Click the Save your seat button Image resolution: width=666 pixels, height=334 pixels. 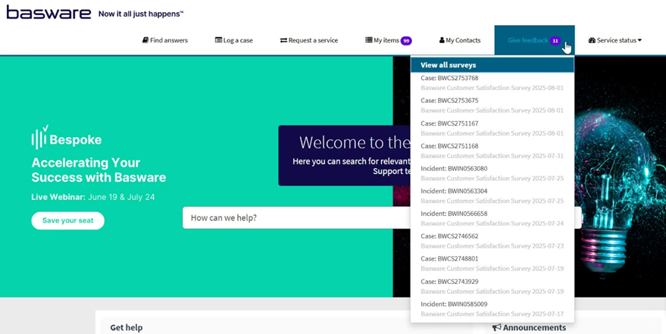[x=68, y=220]
